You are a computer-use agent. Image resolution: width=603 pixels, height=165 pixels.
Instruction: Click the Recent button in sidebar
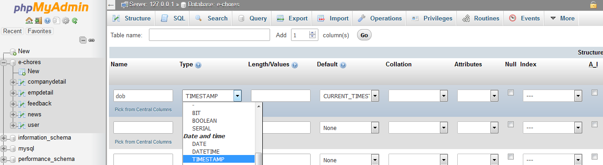[12, 31]
